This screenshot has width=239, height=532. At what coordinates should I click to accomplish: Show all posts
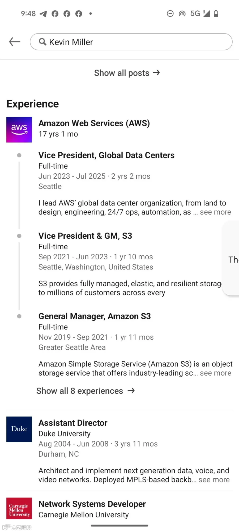click(127, 73)
